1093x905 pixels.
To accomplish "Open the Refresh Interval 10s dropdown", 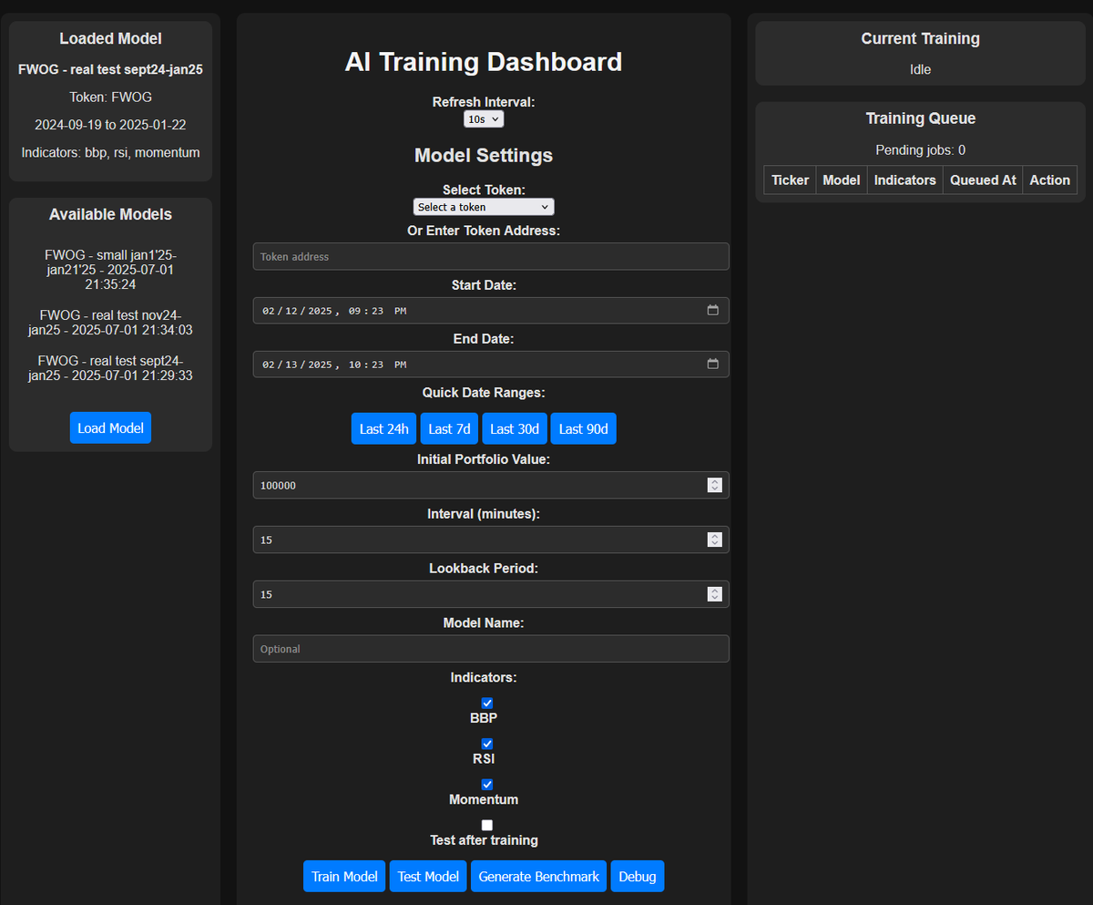I will pos(484,119).
